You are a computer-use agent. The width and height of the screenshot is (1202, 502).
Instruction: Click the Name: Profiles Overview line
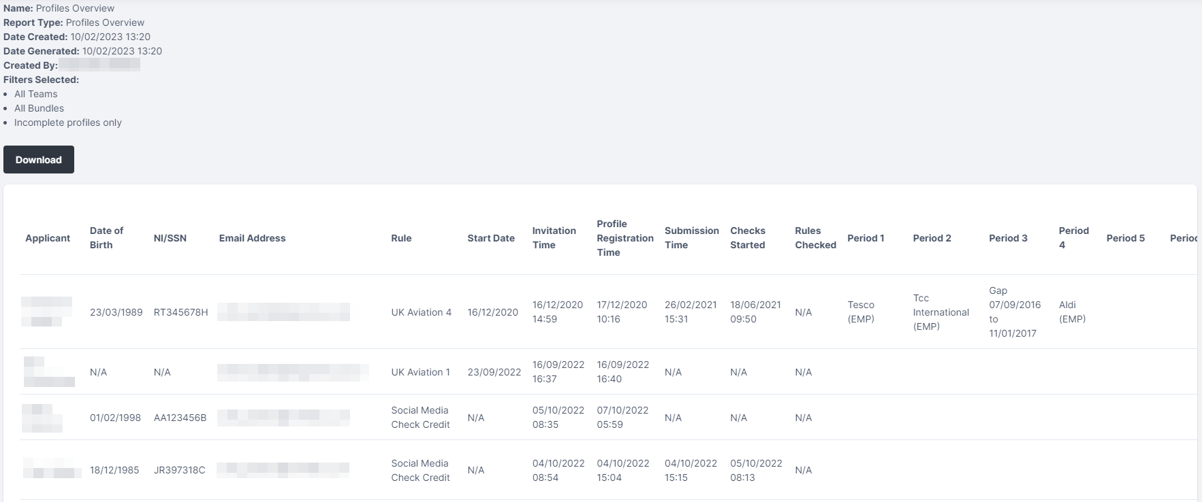(59, 8)
